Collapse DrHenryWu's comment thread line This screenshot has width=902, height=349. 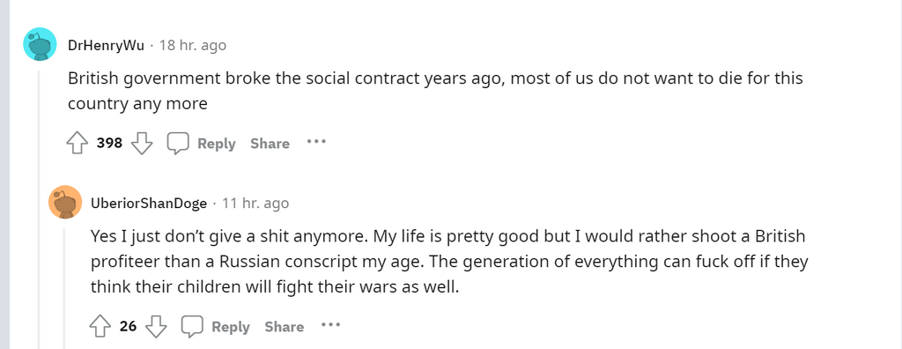tap(40, 207)
